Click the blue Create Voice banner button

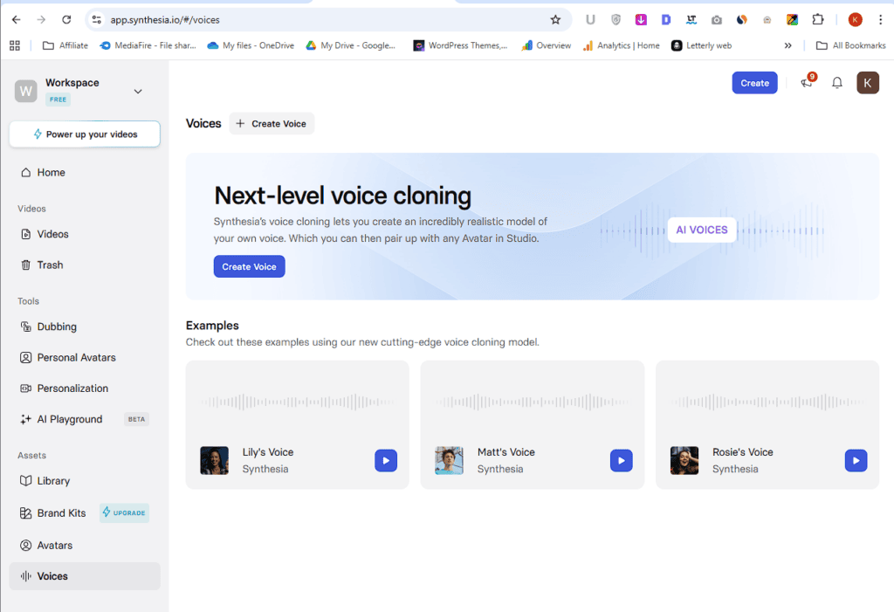click(x=249, y=266)
